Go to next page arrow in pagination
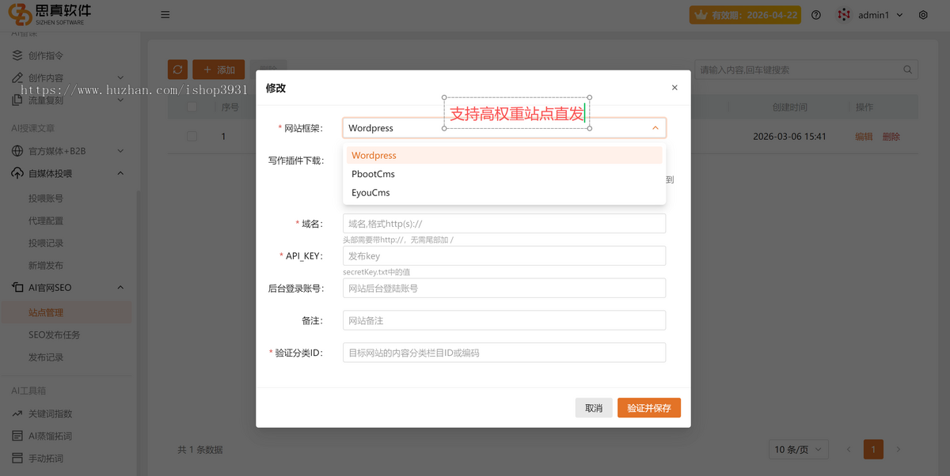The width and height of the screenshot is (950, 476). pyautogui.click(x=898, y=449)
